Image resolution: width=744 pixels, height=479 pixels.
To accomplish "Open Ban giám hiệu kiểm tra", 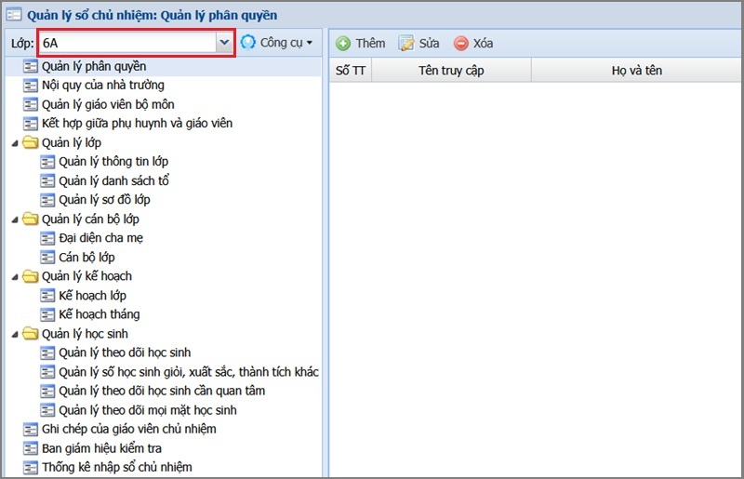I will click(101, 448).
